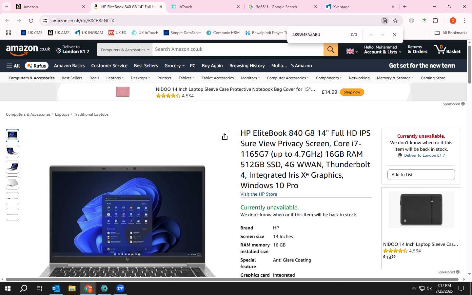Open the UK EX bookmark
The width and height of the screenshot is (472, 295).
(x=117, y=33)
